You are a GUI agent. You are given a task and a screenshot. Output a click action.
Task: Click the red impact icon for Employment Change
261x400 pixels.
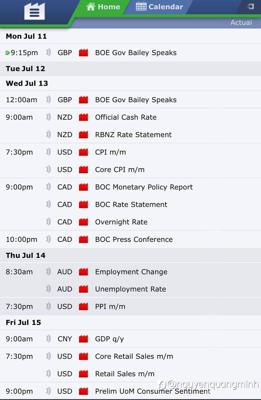[x=83, y=272]
